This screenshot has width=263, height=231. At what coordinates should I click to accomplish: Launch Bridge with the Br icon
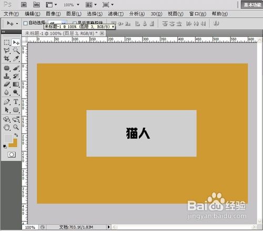click(x=24, y=5)
